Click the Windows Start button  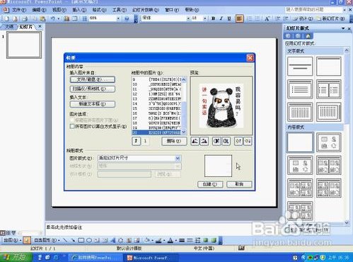(16, 257)
